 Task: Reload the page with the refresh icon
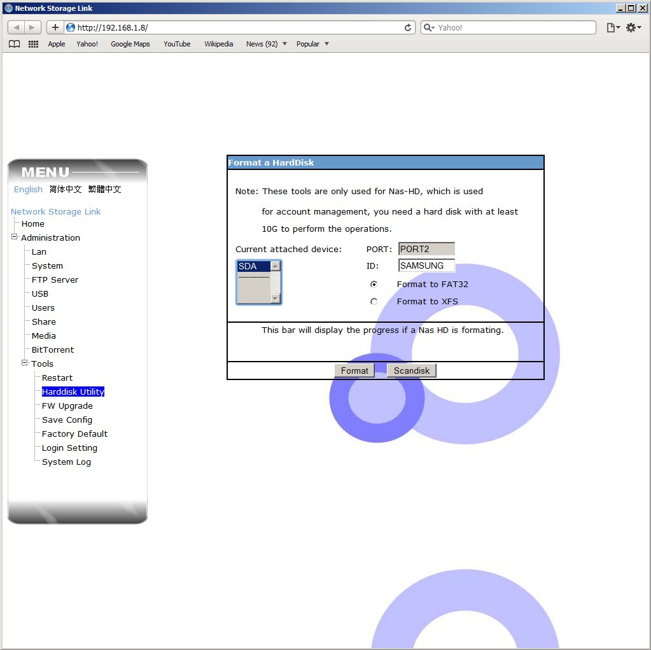click(408, 27)
